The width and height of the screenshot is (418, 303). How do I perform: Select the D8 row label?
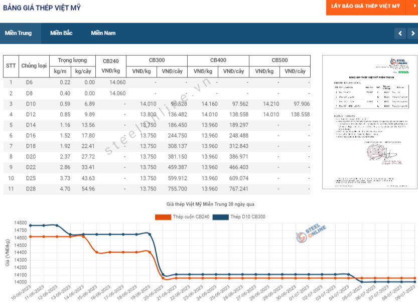[x=29, y=93]
